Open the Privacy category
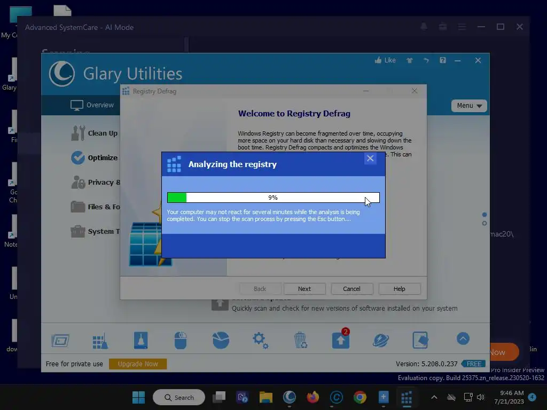The width and height of the screenshot is (547, 410). tap(95, 183)
